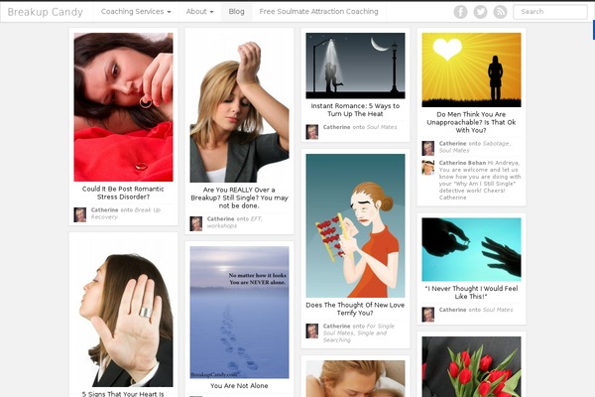Click the hands passing ring silhouette thumbnail
595x397 pixels.
(472, 249)
